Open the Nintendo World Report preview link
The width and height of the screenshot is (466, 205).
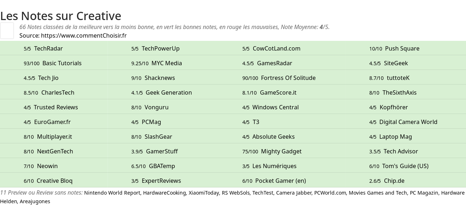(x=112, y=193)
